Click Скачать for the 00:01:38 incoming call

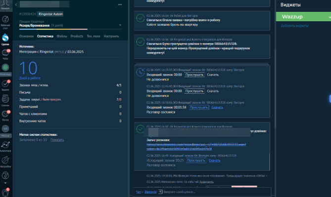coord(217,107)
